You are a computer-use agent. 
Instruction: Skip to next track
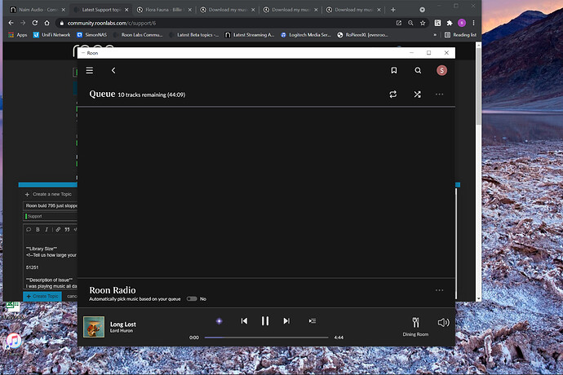click(x=286, y=321)
